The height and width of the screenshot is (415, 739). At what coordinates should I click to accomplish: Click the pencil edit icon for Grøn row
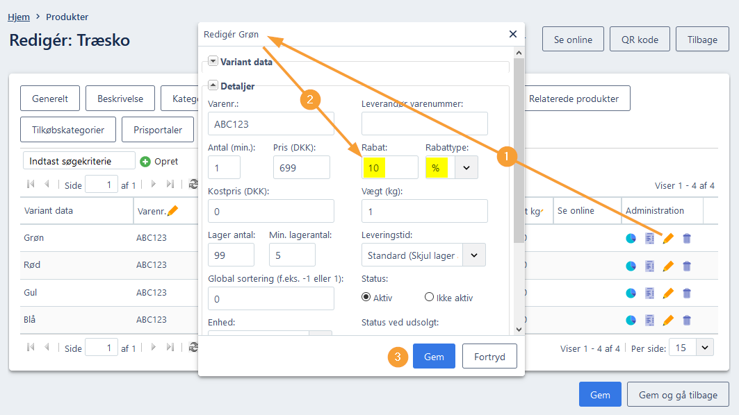pos(668,239)
